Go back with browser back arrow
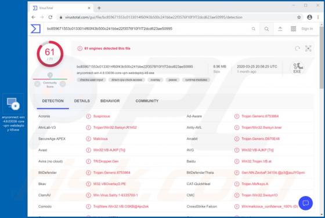Image resolution: width=325 pixels, height=218 pixels. click(34, 17)
